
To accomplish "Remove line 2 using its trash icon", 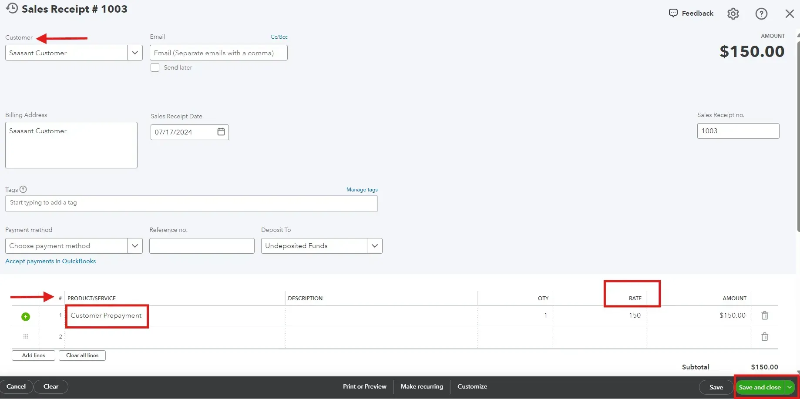I will click(x=765, y=337).
